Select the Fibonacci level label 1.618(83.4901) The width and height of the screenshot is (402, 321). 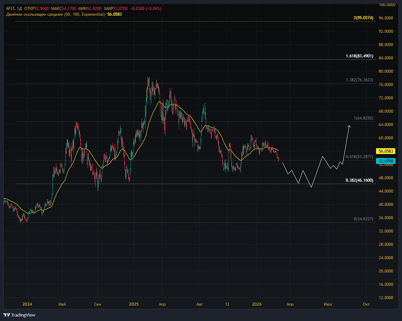click(359, 56)
